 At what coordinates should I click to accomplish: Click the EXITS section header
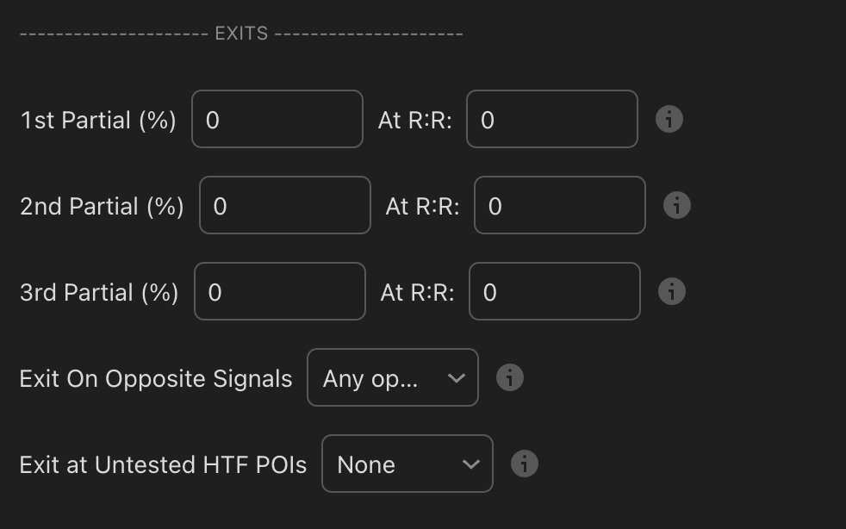click(x=241, y=34)
